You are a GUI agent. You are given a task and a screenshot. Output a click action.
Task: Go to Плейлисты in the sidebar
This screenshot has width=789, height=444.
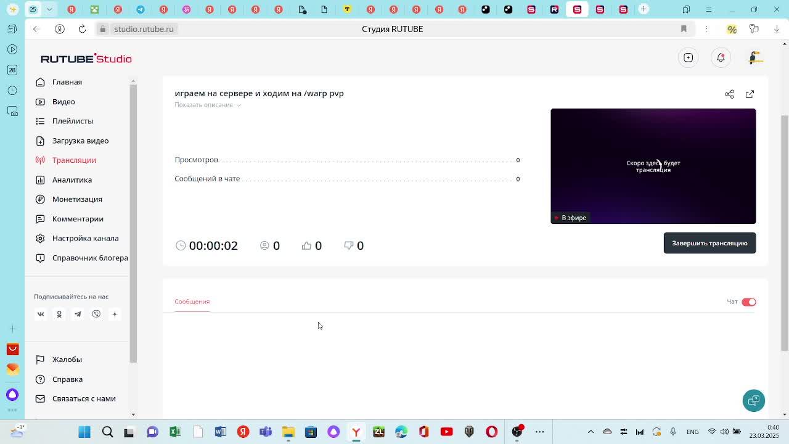(72, 121)
